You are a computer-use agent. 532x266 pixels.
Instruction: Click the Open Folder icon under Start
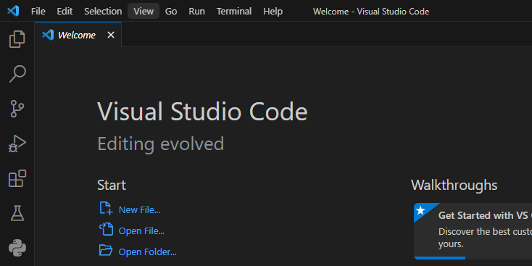[106, 250]
